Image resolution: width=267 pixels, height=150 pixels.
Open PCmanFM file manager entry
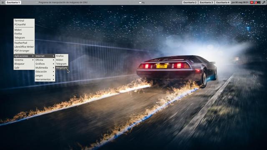point(24,25)
